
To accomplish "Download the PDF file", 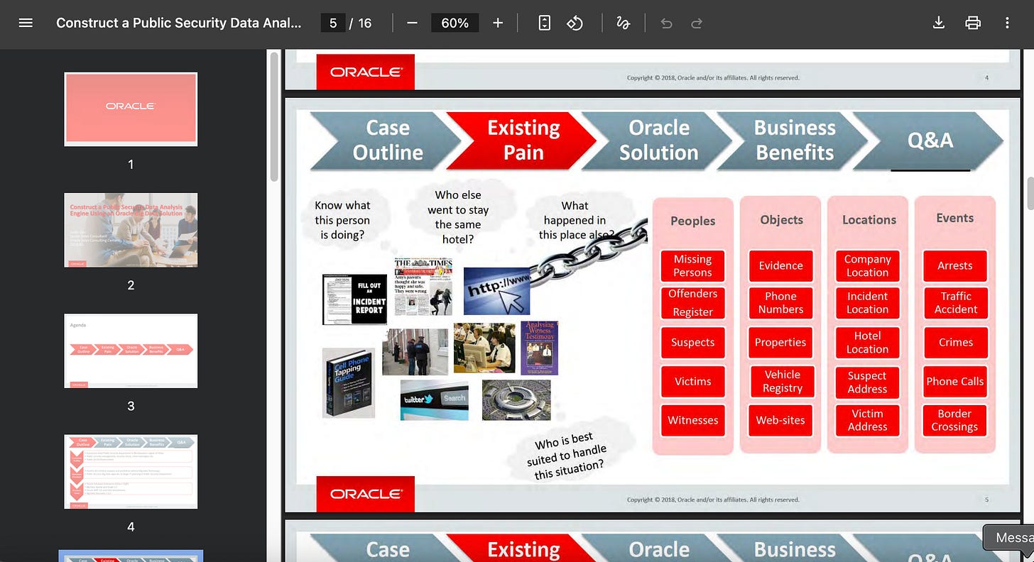I will (x=938, y=23).
